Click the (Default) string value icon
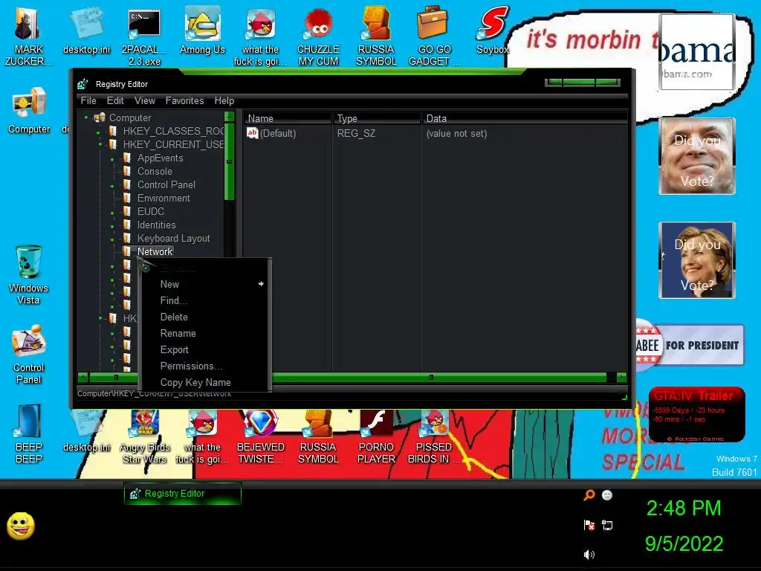The image size is (761, 571). click(253, 133)
